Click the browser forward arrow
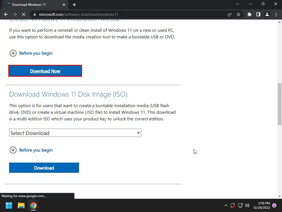 pos(15,14)
